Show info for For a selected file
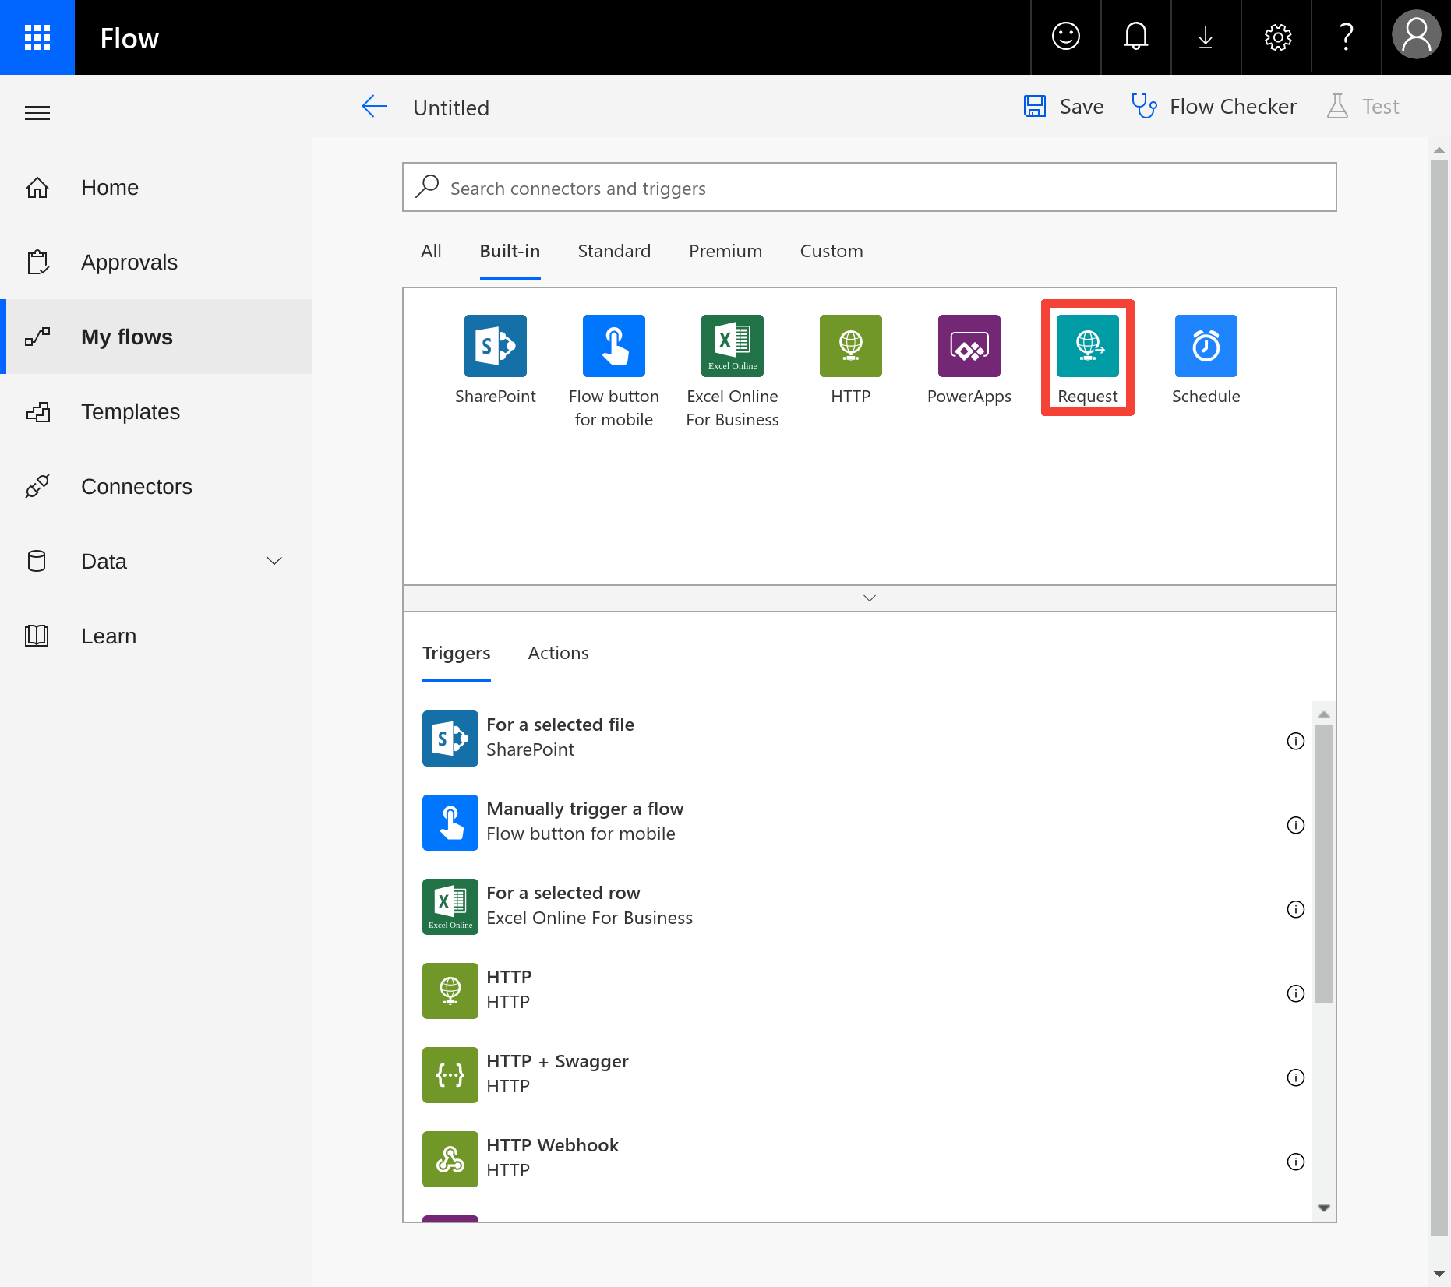1451x1287 pixels. pyautogui.click(x=1295, y=741)
